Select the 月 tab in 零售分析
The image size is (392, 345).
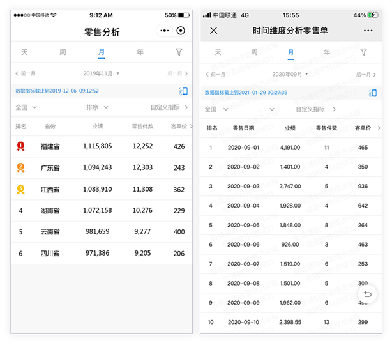point(102,52)
